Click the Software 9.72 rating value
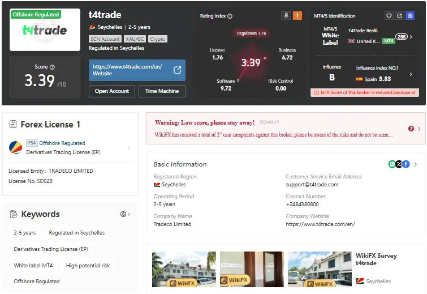The image size is (427, 294). coord(226,88)
